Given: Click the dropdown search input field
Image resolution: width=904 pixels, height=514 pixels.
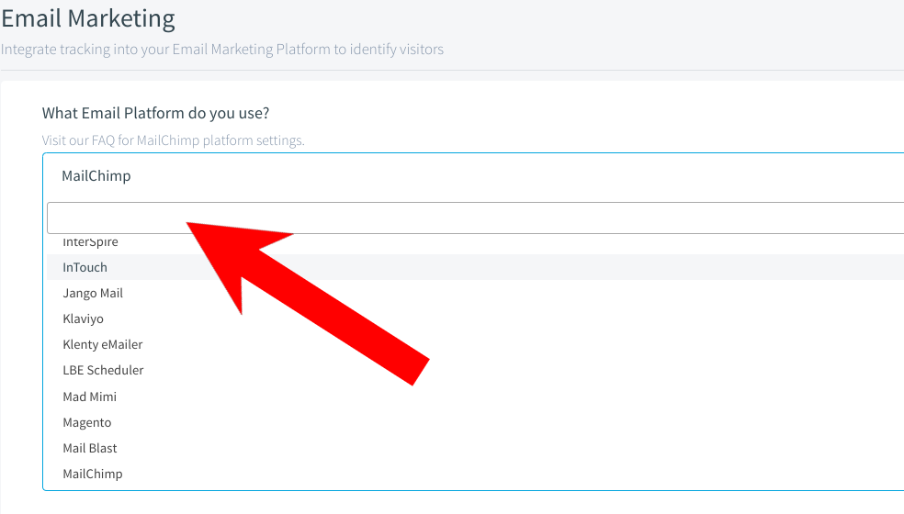Looking at the screenshot, I should click(475, 218).
